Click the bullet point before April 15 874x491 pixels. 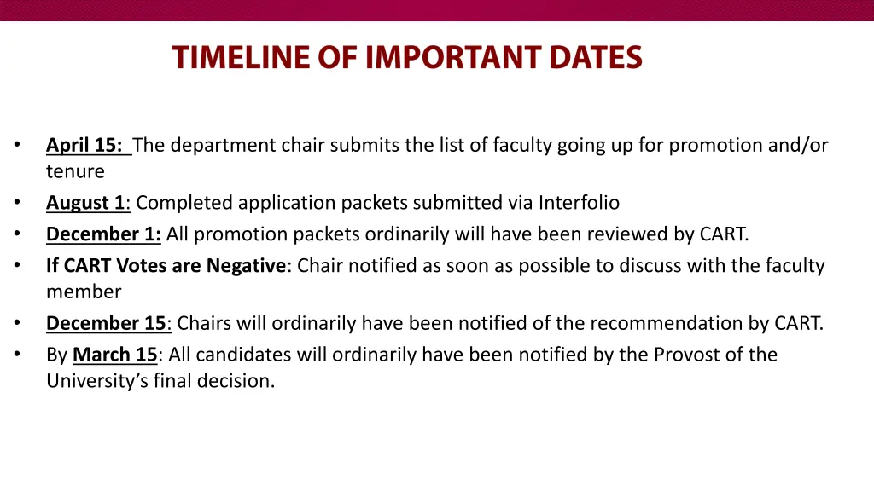tap(17, 145)
